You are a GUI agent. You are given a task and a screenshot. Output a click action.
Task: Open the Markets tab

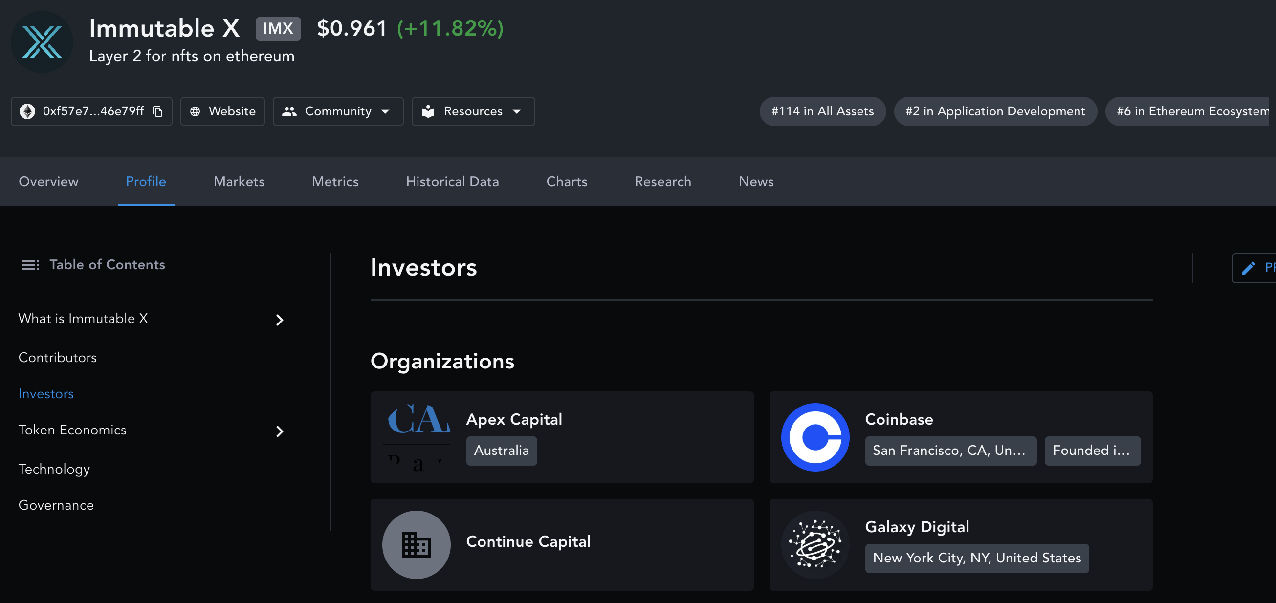(x=239, y=181)
